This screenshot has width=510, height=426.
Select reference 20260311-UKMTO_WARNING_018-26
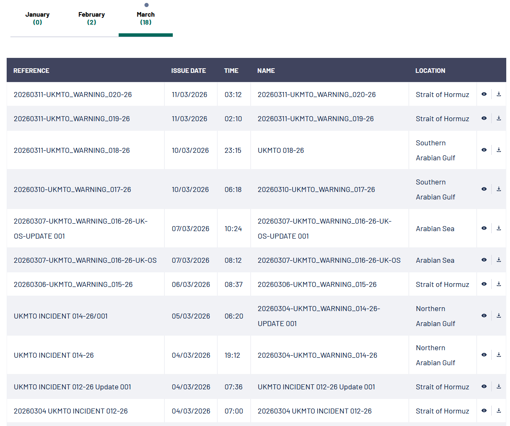(72, 150)
